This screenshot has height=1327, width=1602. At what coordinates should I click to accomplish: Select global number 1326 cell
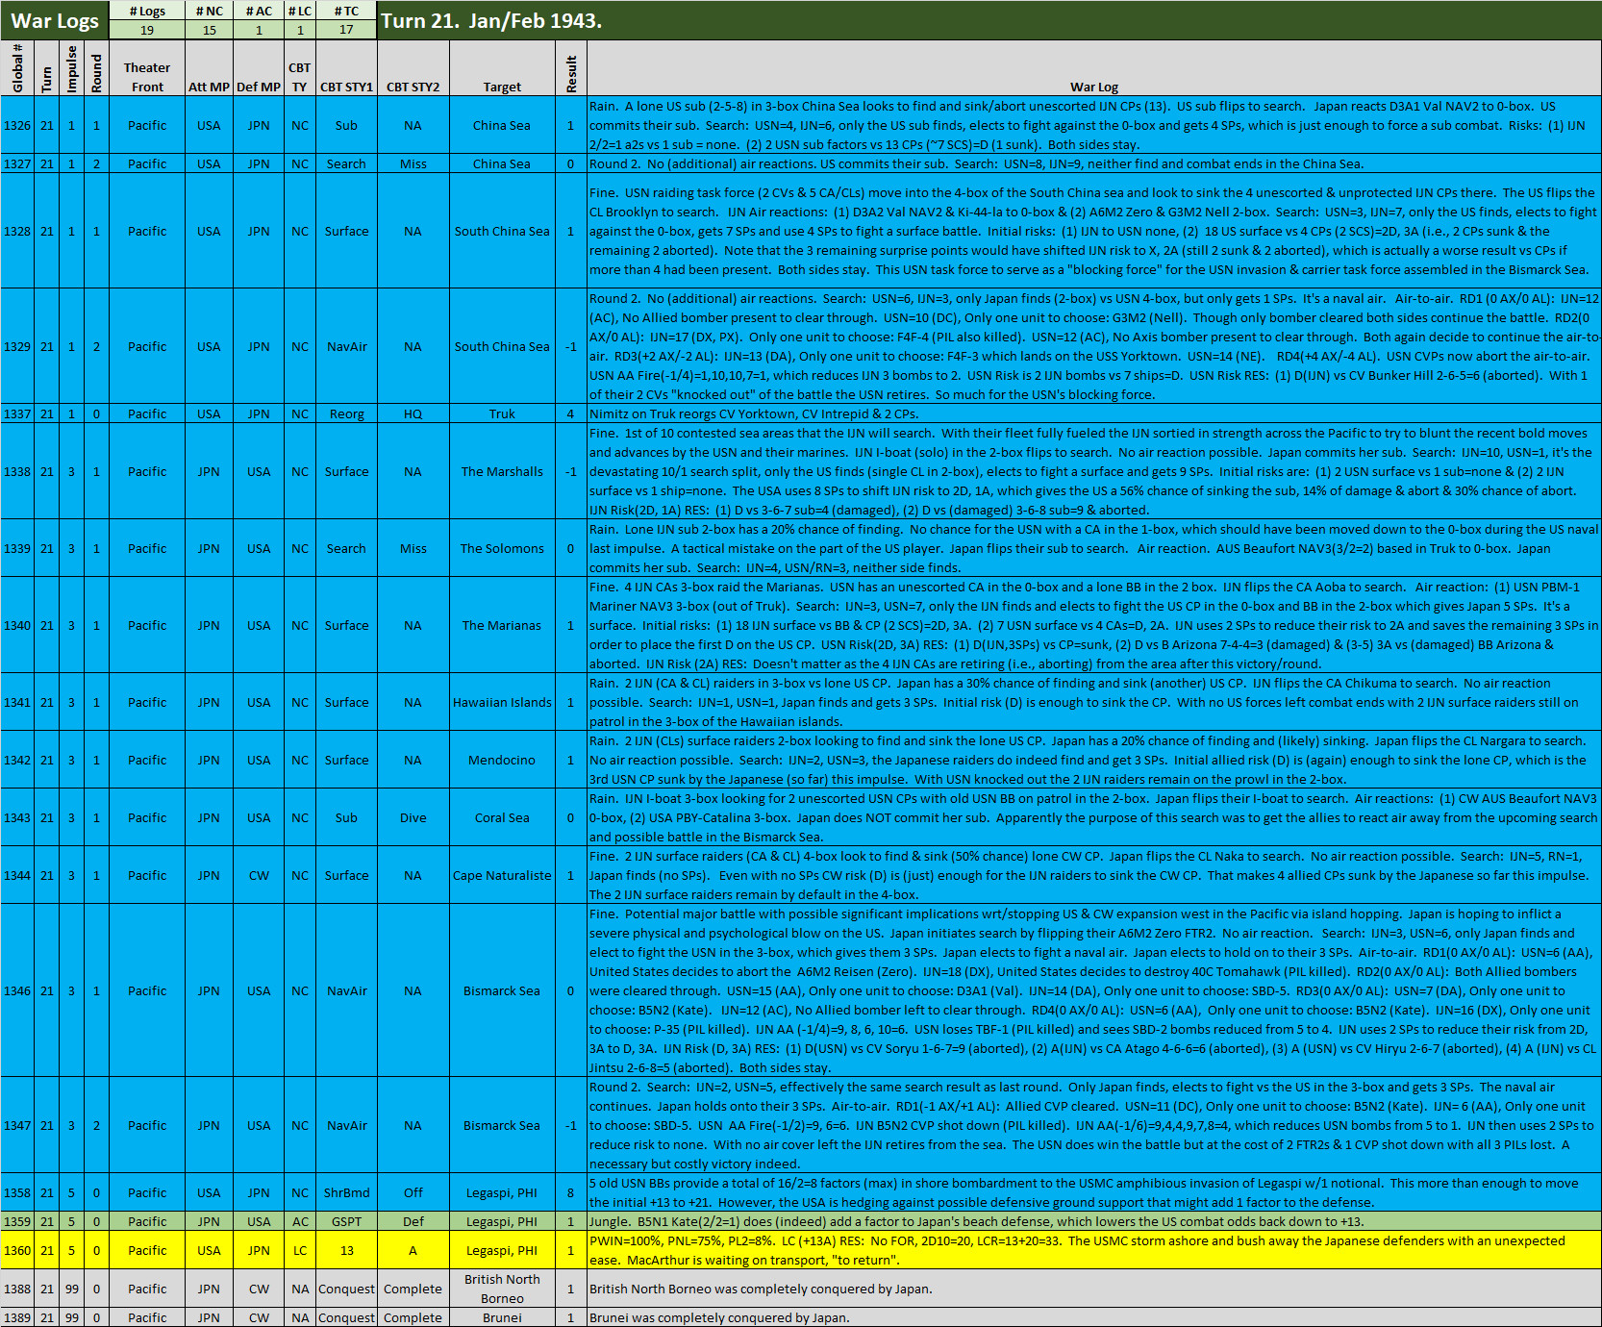17,125
